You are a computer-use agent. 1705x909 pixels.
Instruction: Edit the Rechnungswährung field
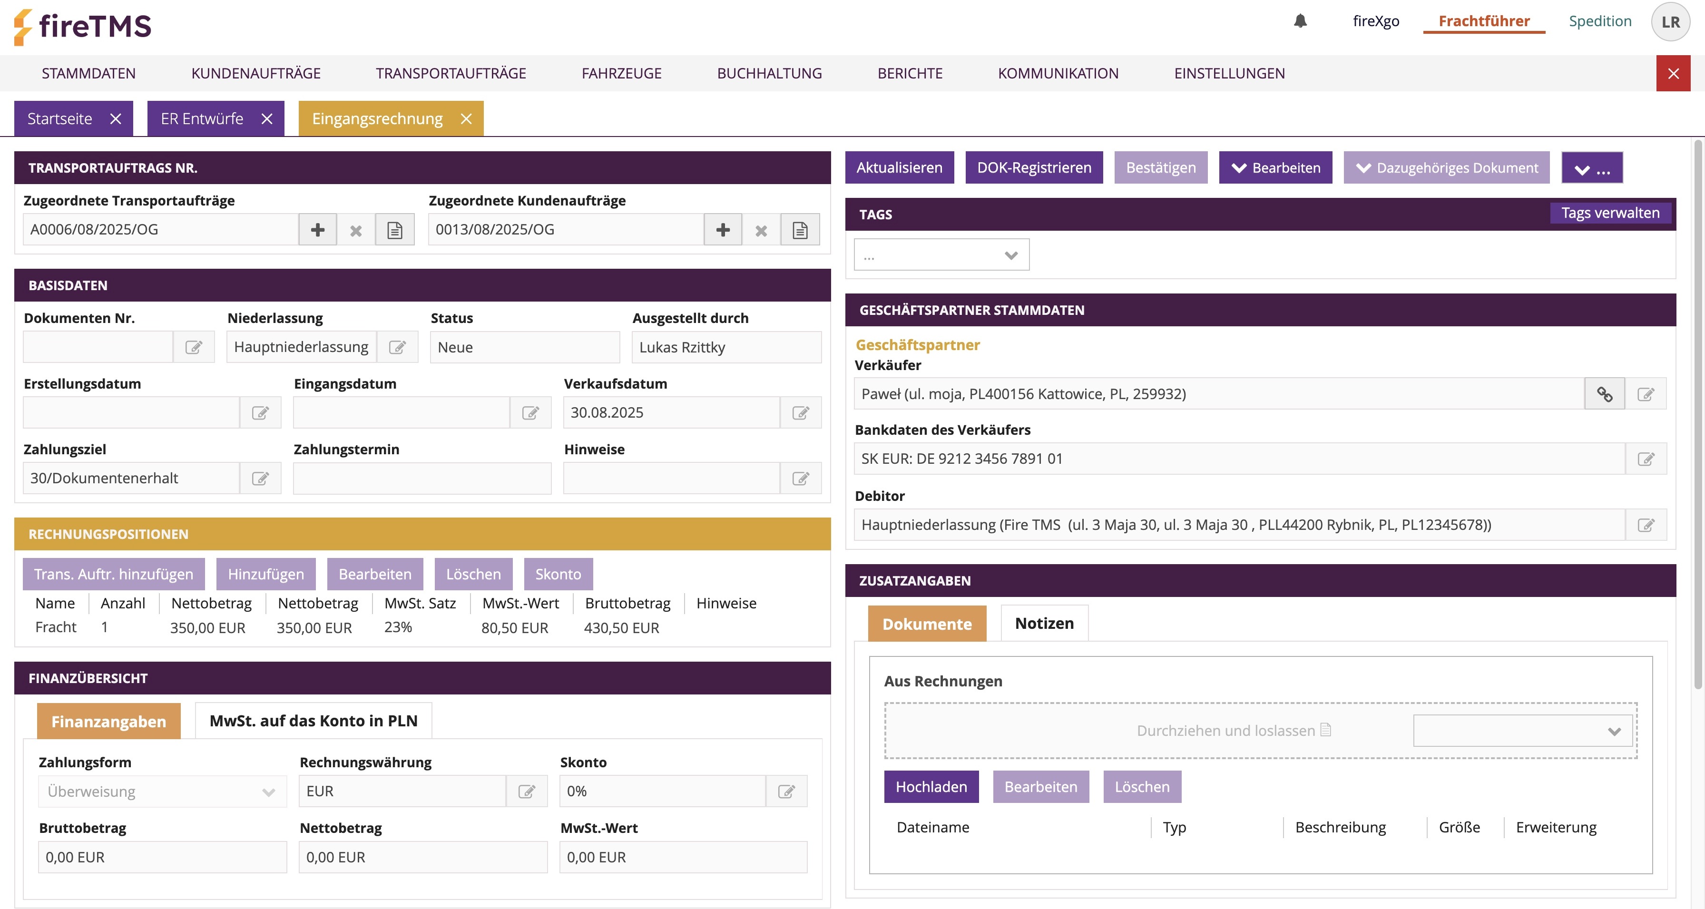[527, 791]
